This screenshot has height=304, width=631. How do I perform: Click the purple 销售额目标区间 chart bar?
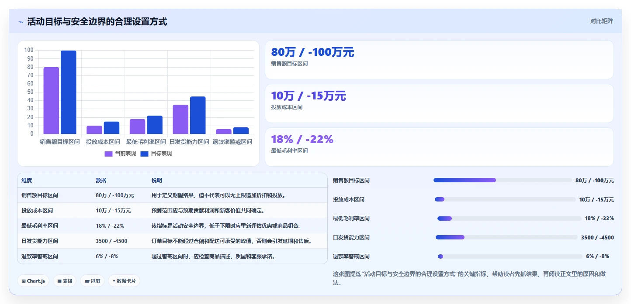[51, 100]
